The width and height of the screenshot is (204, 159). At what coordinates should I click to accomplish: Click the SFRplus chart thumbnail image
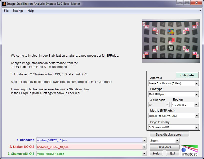pos(171,41)
